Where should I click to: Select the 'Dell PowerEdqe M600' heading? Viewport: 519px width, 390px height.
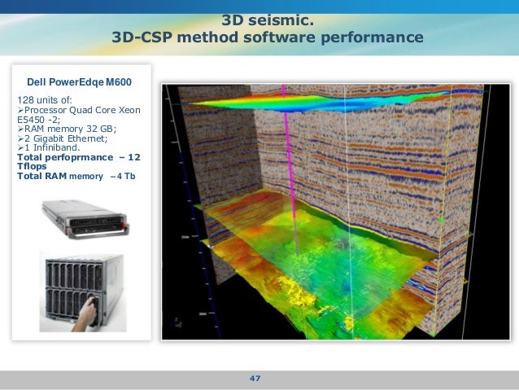(x=79, y=82)
